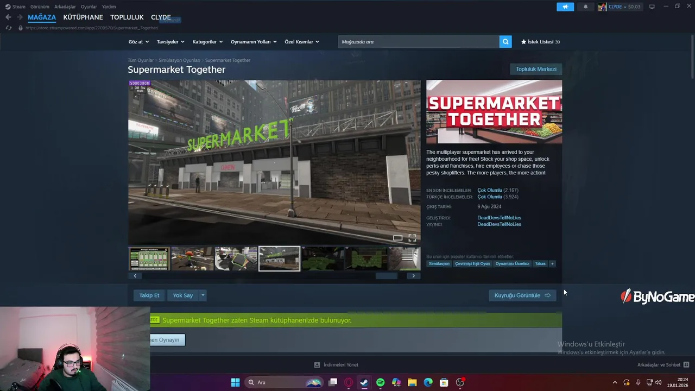Screen dimensions: 695x391
Task: Open OBS Studio from the taskbar
Action: click(460, 382)
